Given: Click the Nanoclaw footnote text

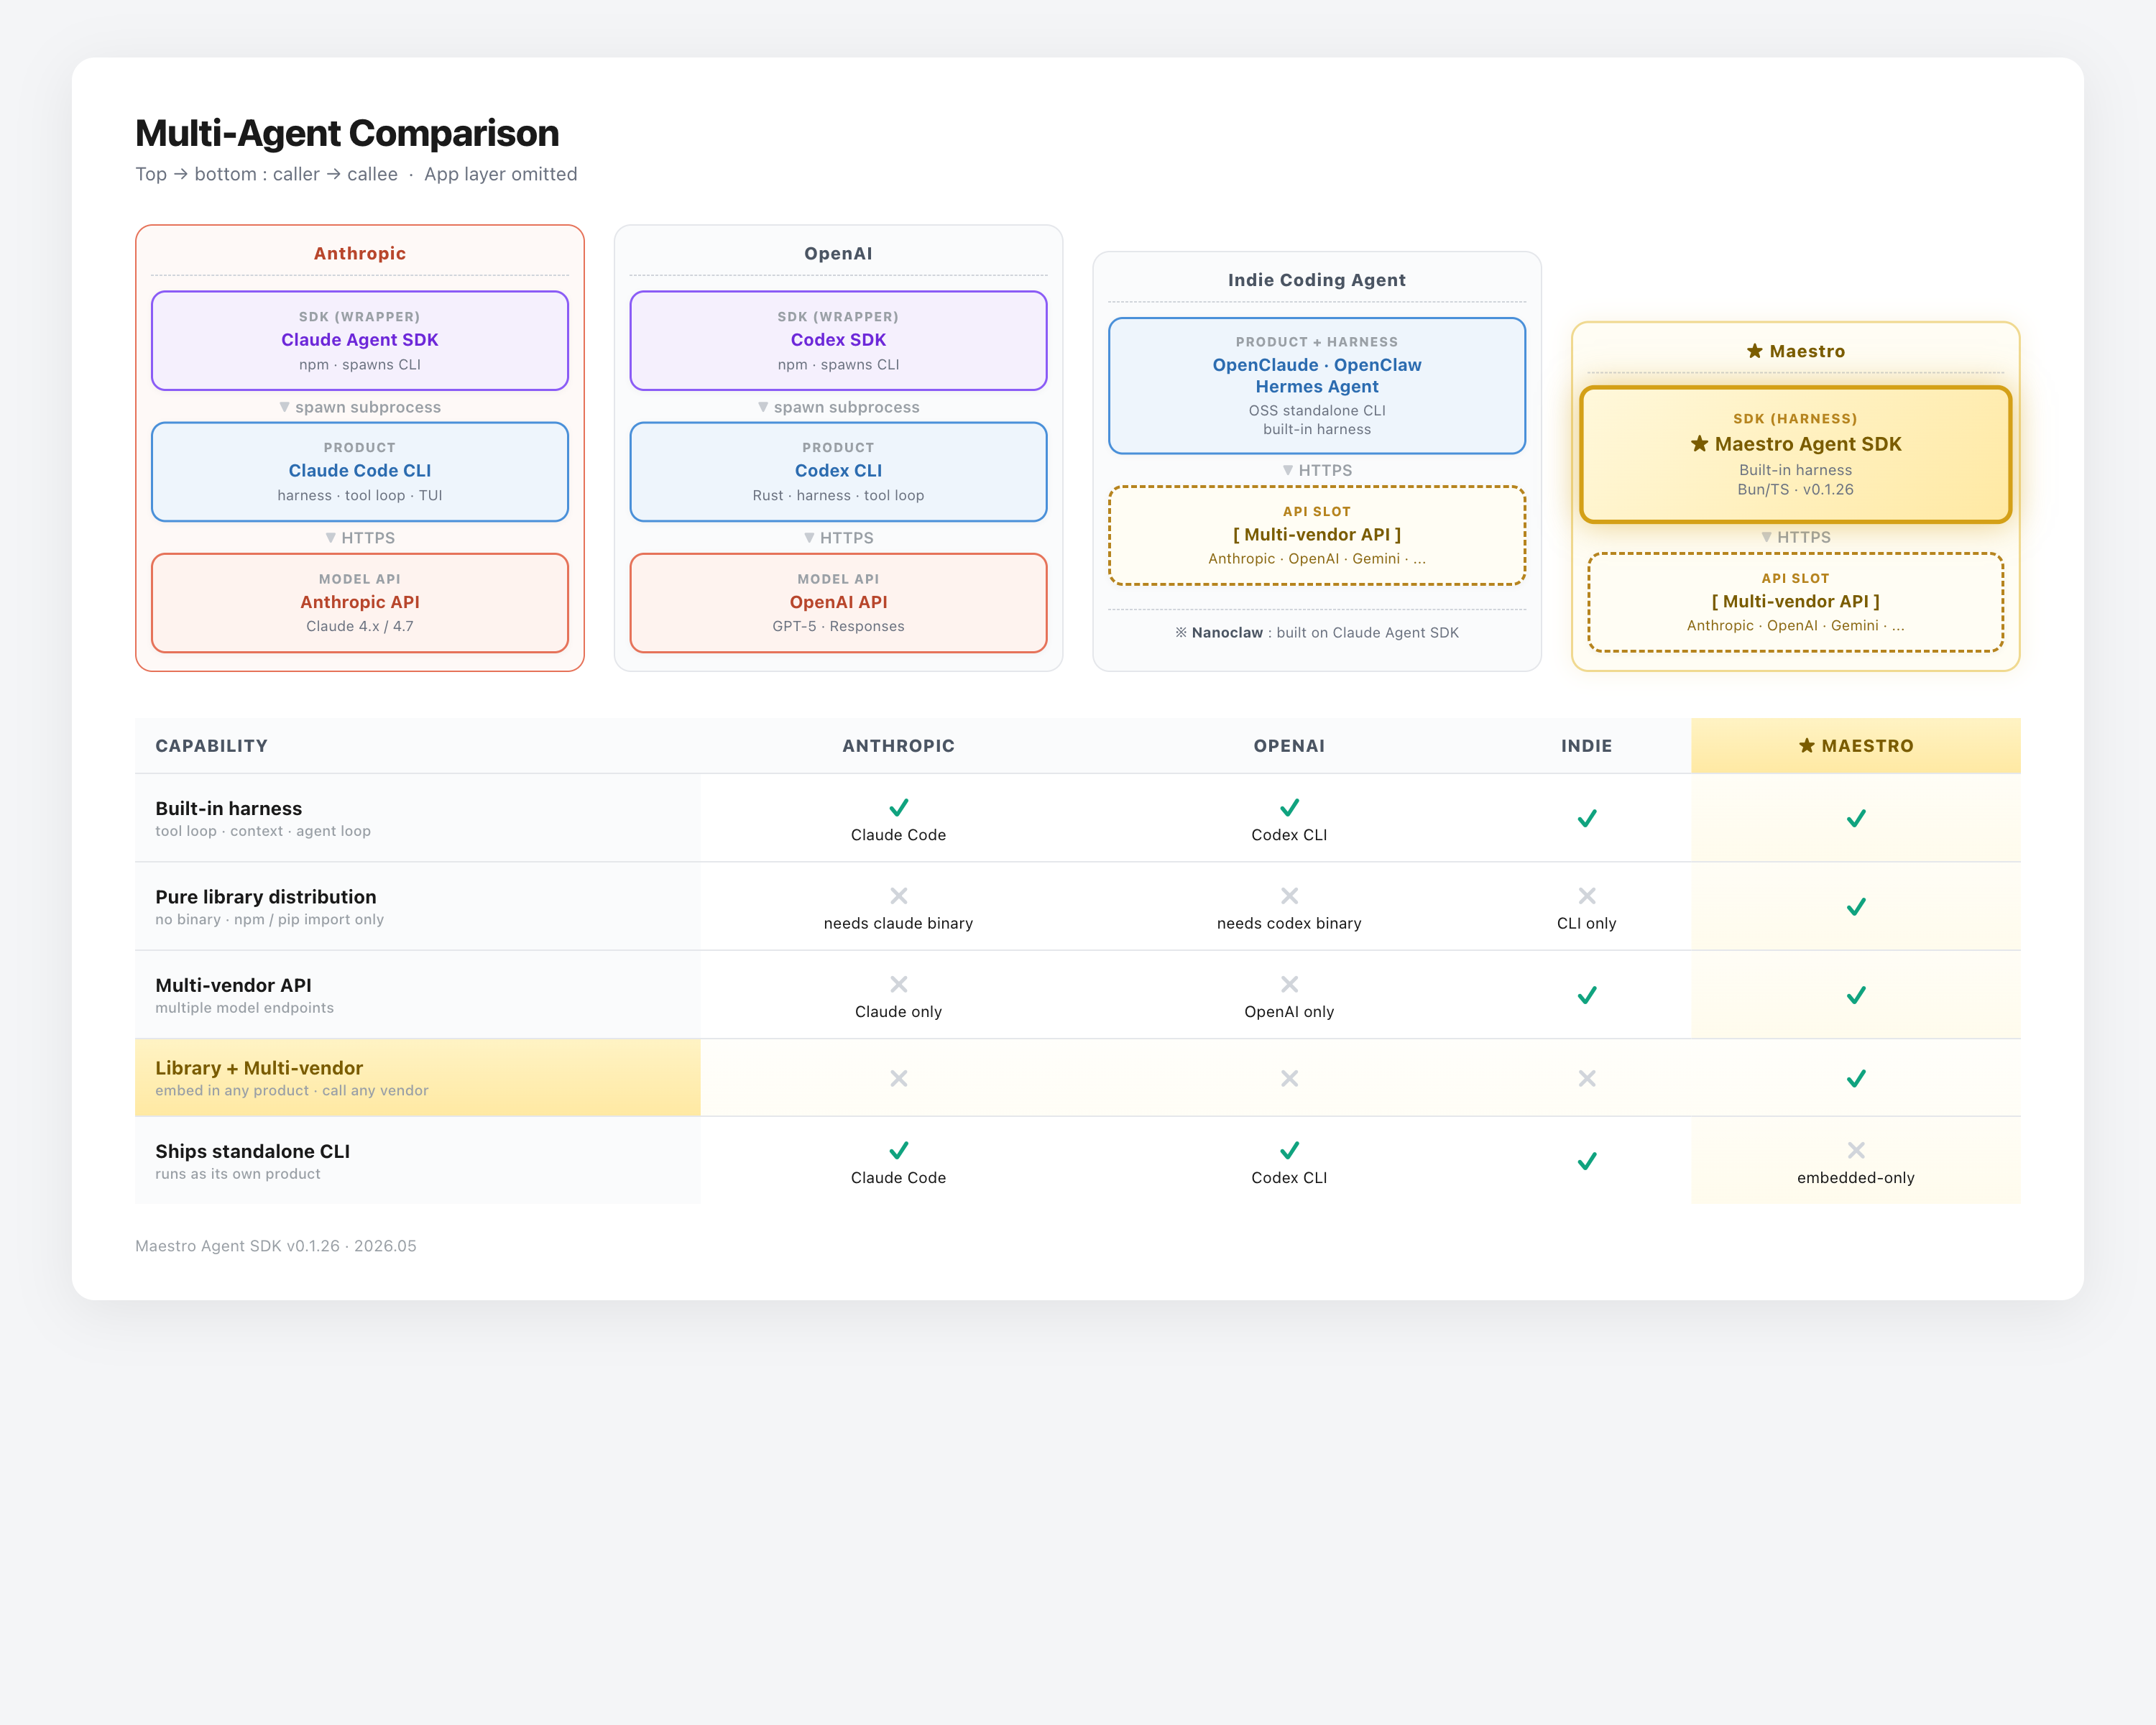Looking at the screenshot, I should pyautogui.click(x=1317, y=632).
